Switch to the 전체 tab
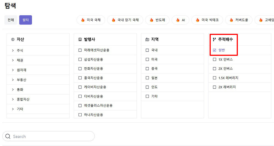Image resolution: width=274 pixels, height=146 pixels. (x=11, y=20)
